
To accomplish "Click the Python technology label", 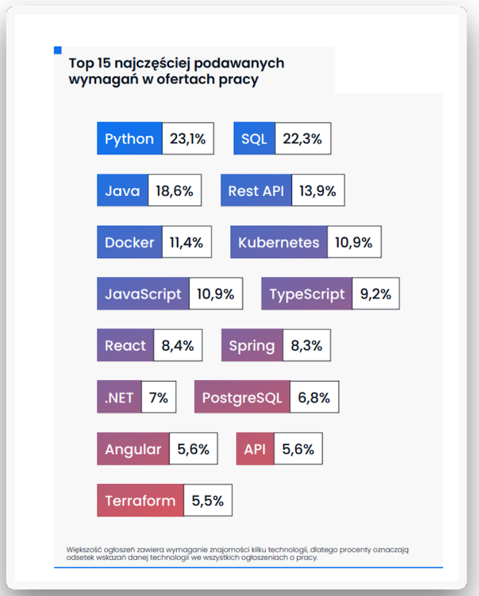I will click(x=129, y=138).
